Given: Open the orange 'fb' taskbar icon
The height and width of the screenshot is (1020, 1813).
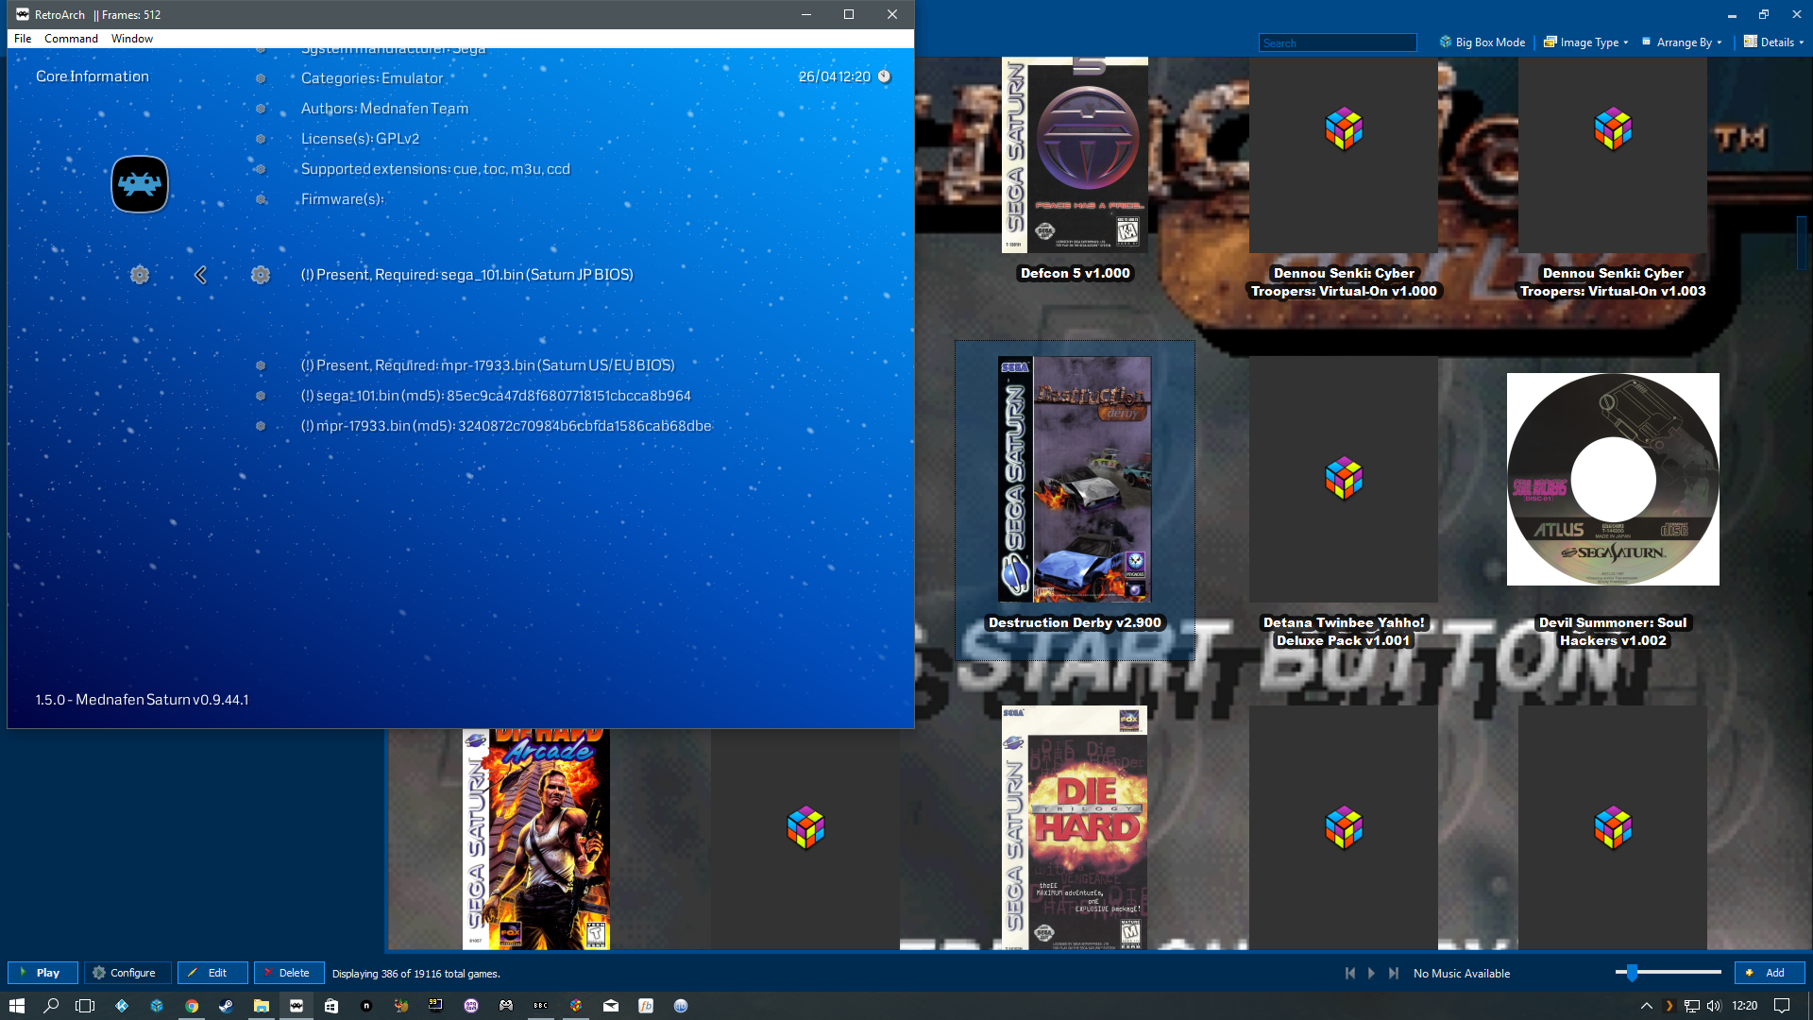Looking at the screenshot, I should (646, 1006).
